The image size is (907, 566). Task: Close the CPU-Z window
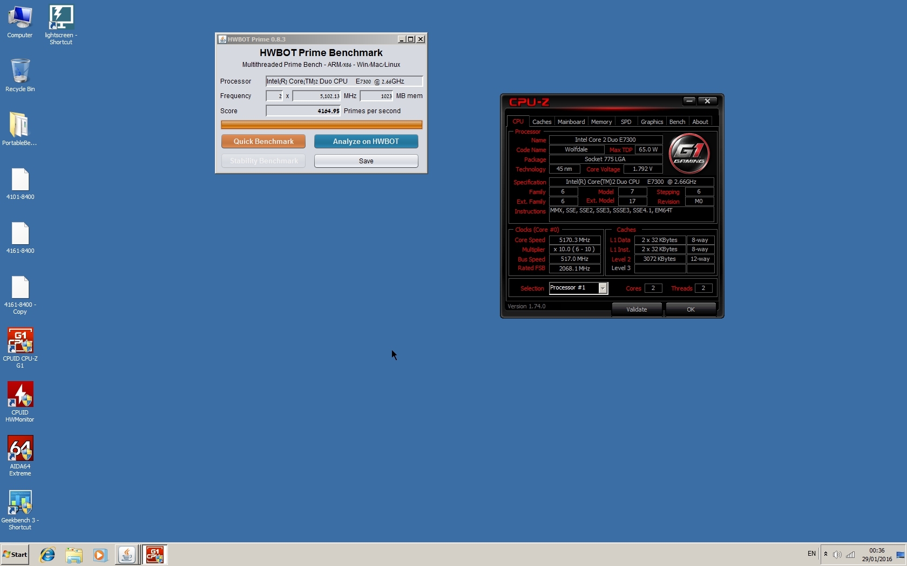click(x=707, y=101)
